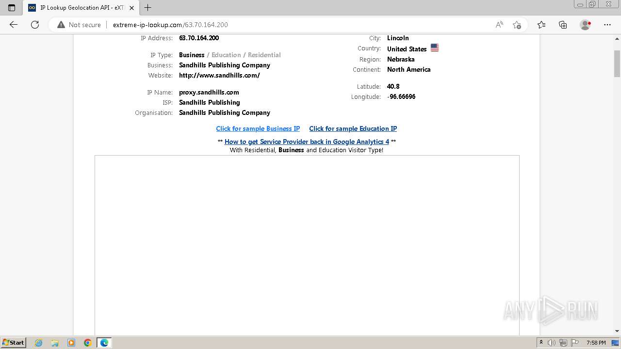Open the clock showing 7:58 PM
The width and height of the screenshot is (621, 349).
(596, 343)
